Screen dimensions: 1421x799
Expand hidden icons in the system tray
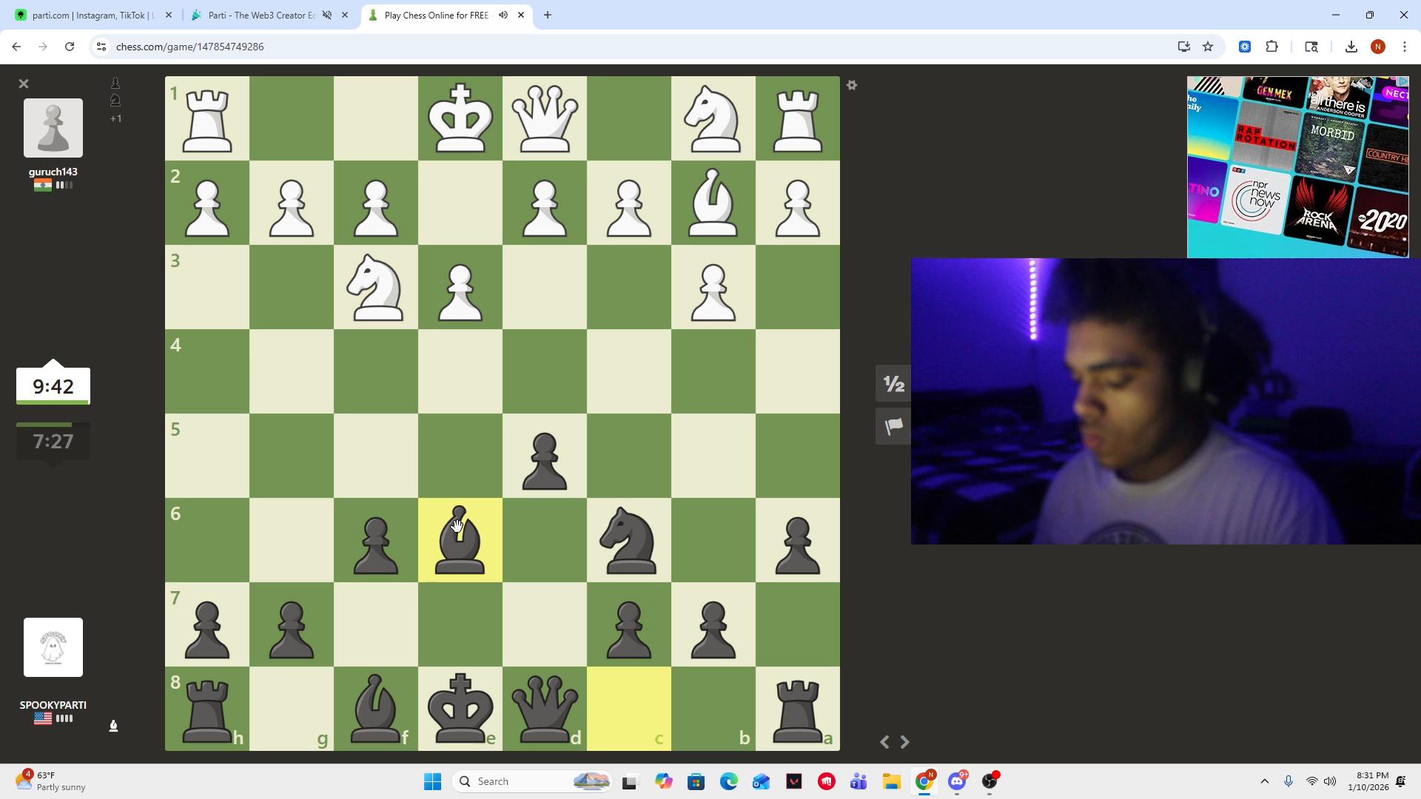(1266, 781)
